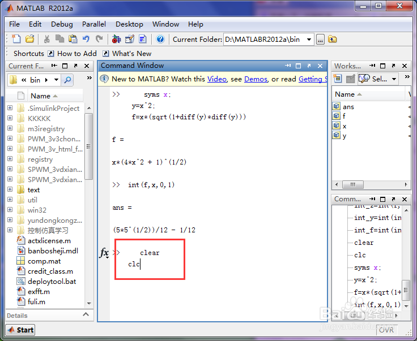Open the Desktop menu
The height and width of the screenshot is (341, 417).
click(129, 24)
